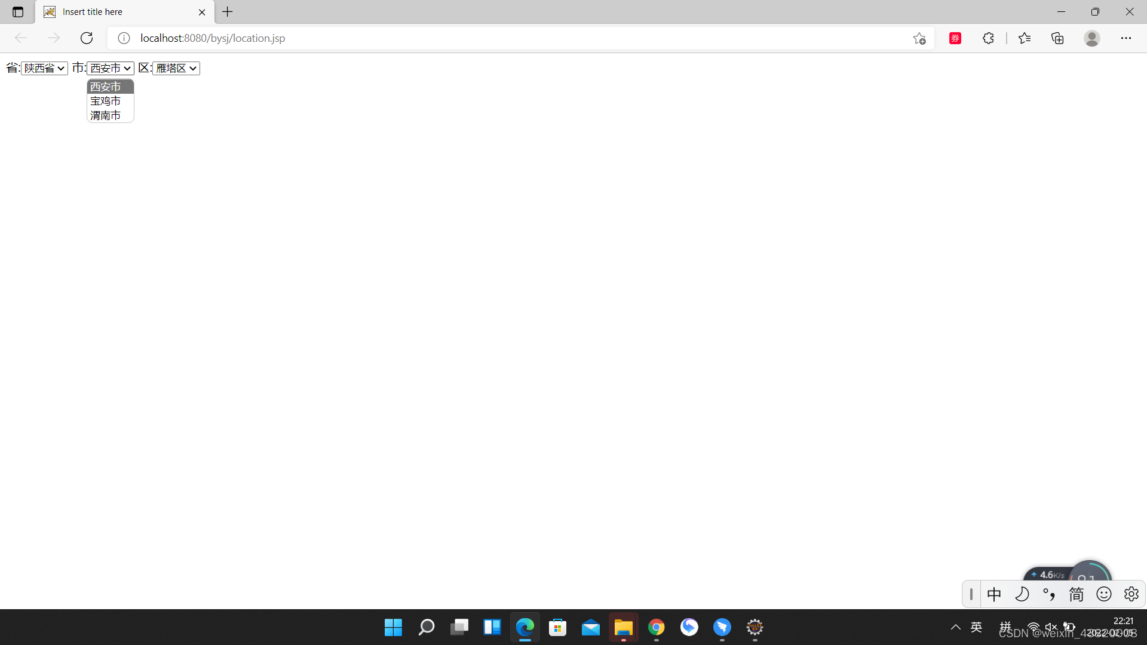
Task: Toggle Chinese input mode 中
Action: tap(994, 594)
